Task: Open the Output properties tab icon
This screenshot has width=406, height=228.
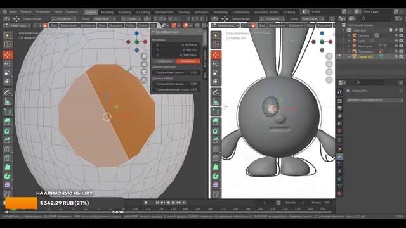Action: [340, 108]
